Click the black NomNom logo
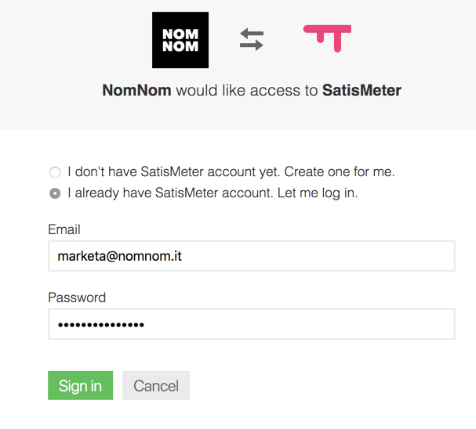This screenshot has height=429, width=476. [x=180, y=40]
